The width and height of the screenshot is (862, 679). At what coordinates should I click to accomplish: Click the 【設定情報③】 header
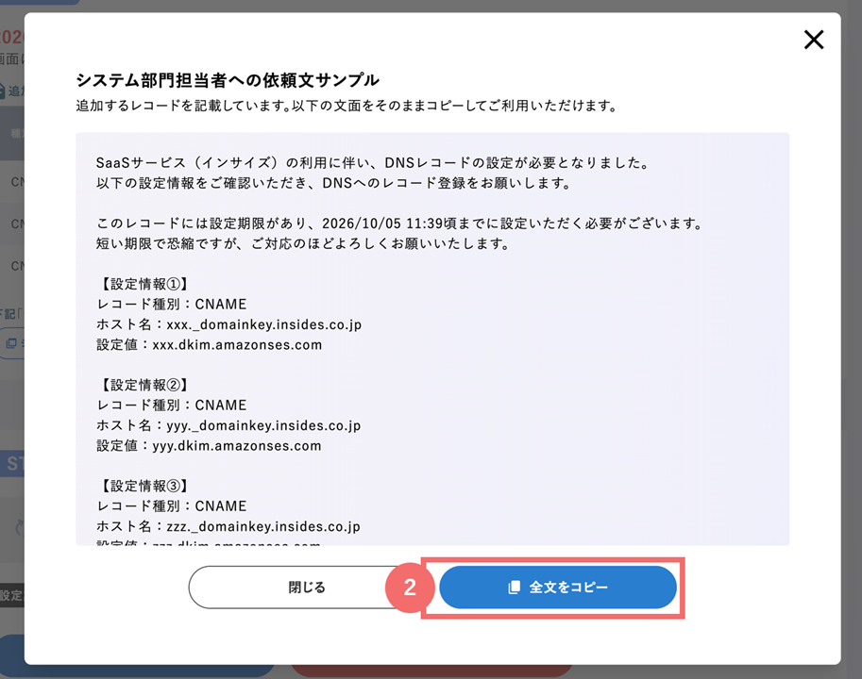(144, 486)
